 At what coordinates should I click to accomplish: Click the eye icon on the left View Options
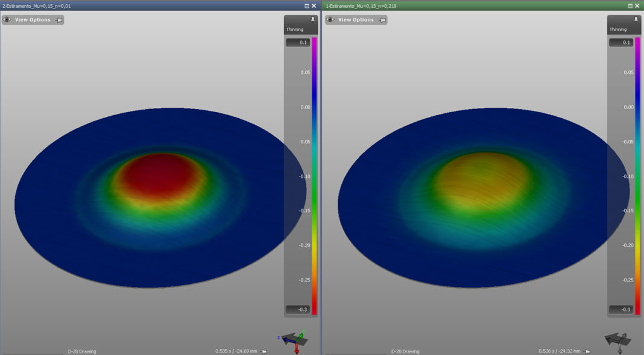(7, 19)
